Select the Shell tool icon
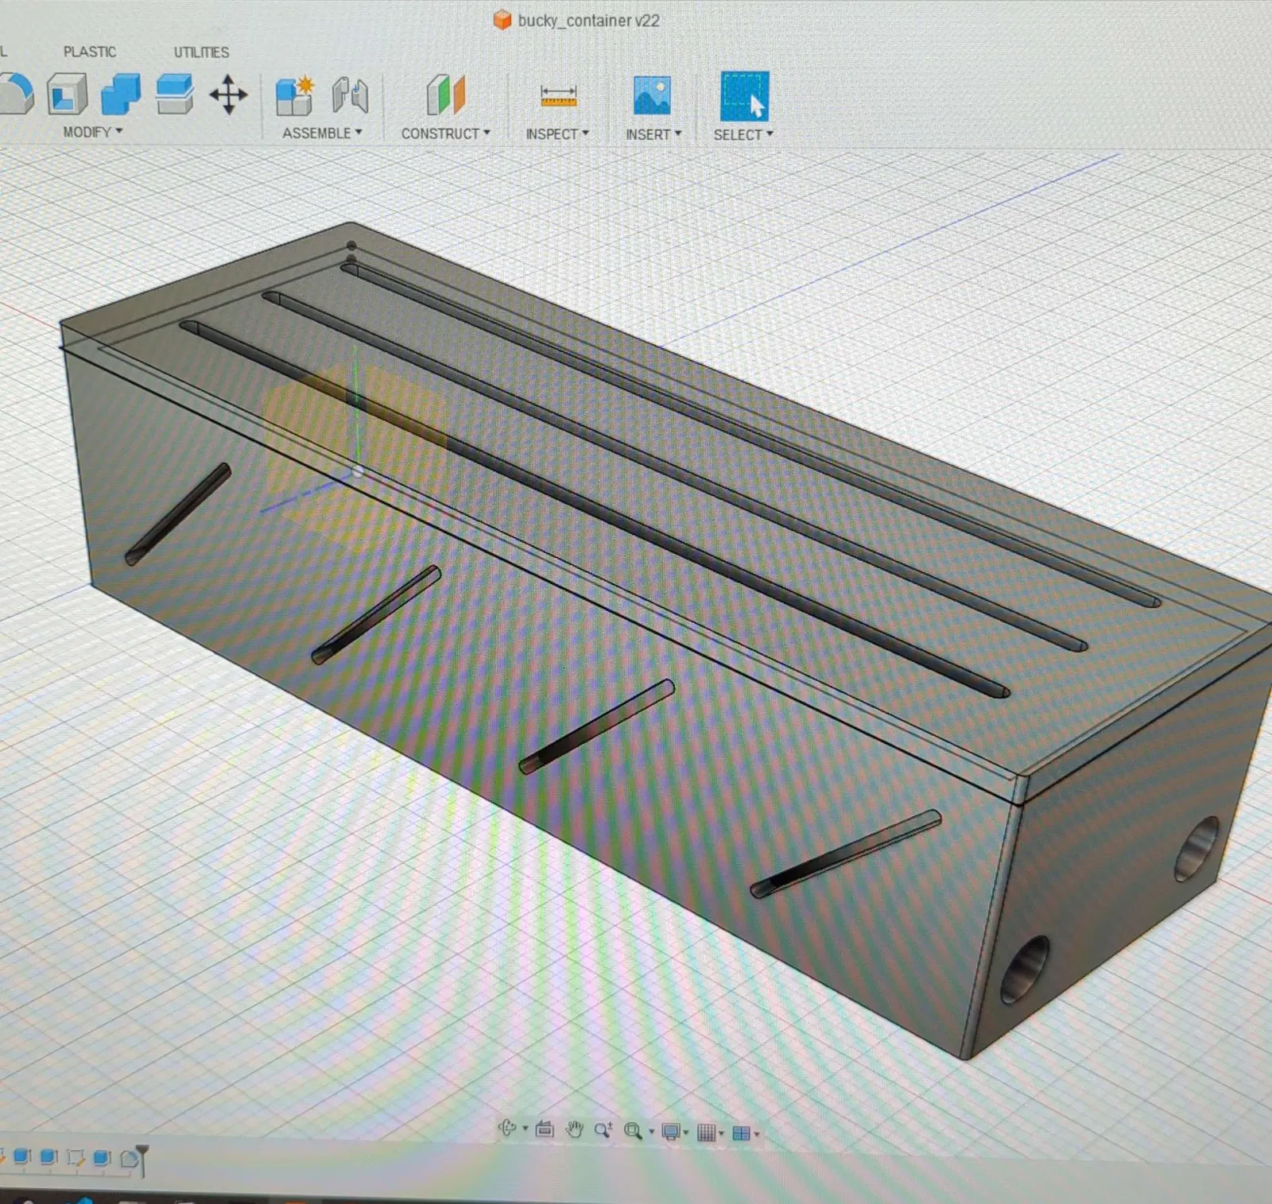 coord(67,94)
